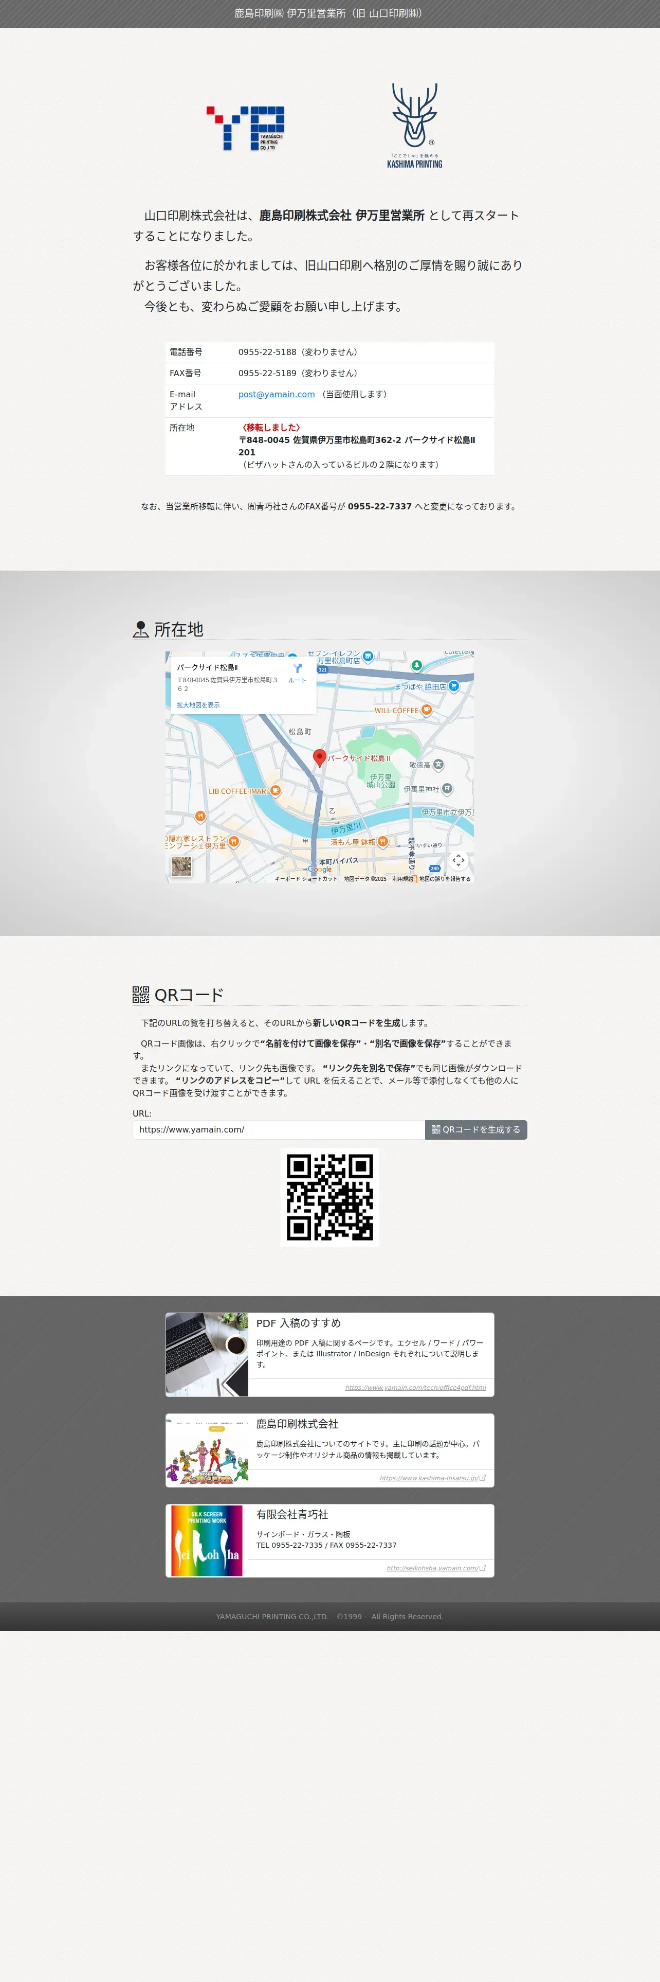The width and height of the screenshot is (660, 1982).
Task: Click 敬徳高 school marker on map
Action: (x=438, y=764)
